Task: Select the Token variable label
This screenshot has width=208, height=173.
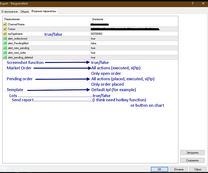Action: tap(11, 29)
